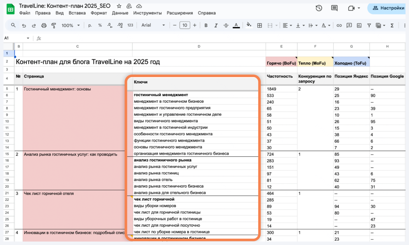Insert a chart
409x245 pixels.
pos(359,25)
